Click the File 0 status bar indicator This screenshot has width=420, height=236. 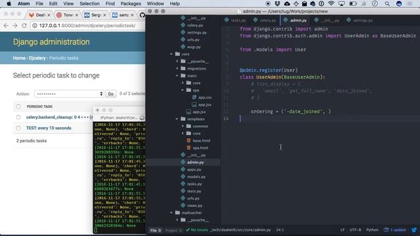tap(156, 230)
